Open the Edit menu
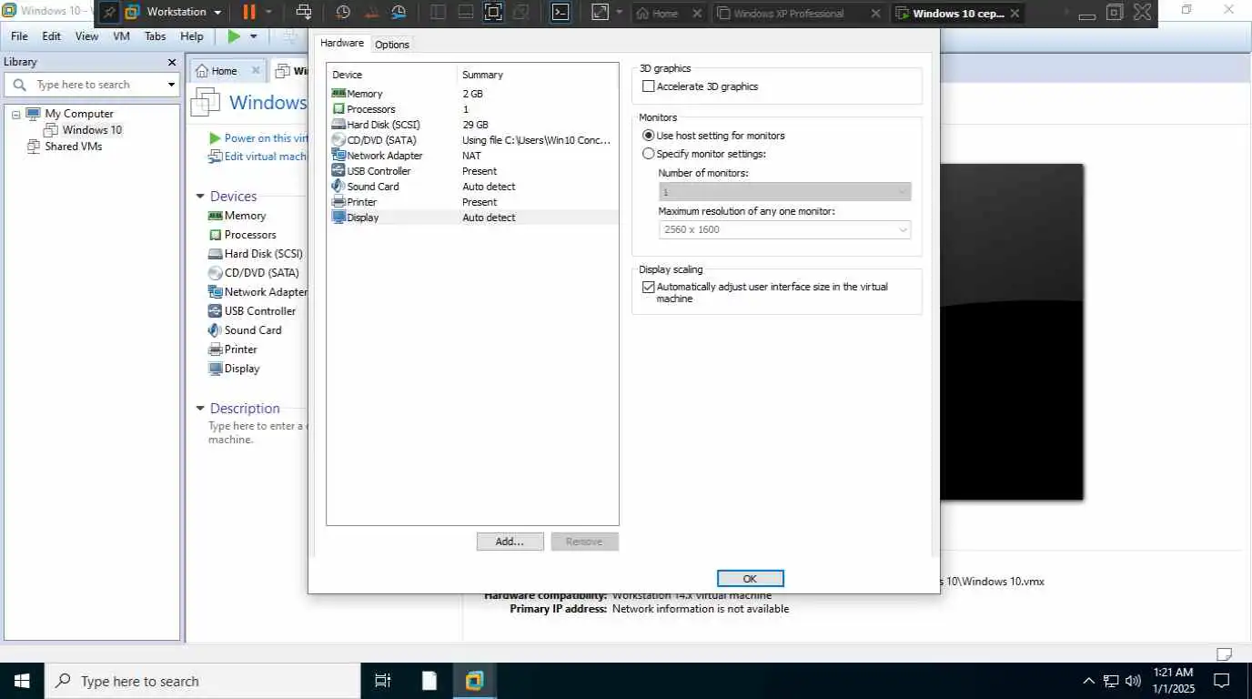Image resolution: width=1252 pixels, height=699 pixels. 52,36
